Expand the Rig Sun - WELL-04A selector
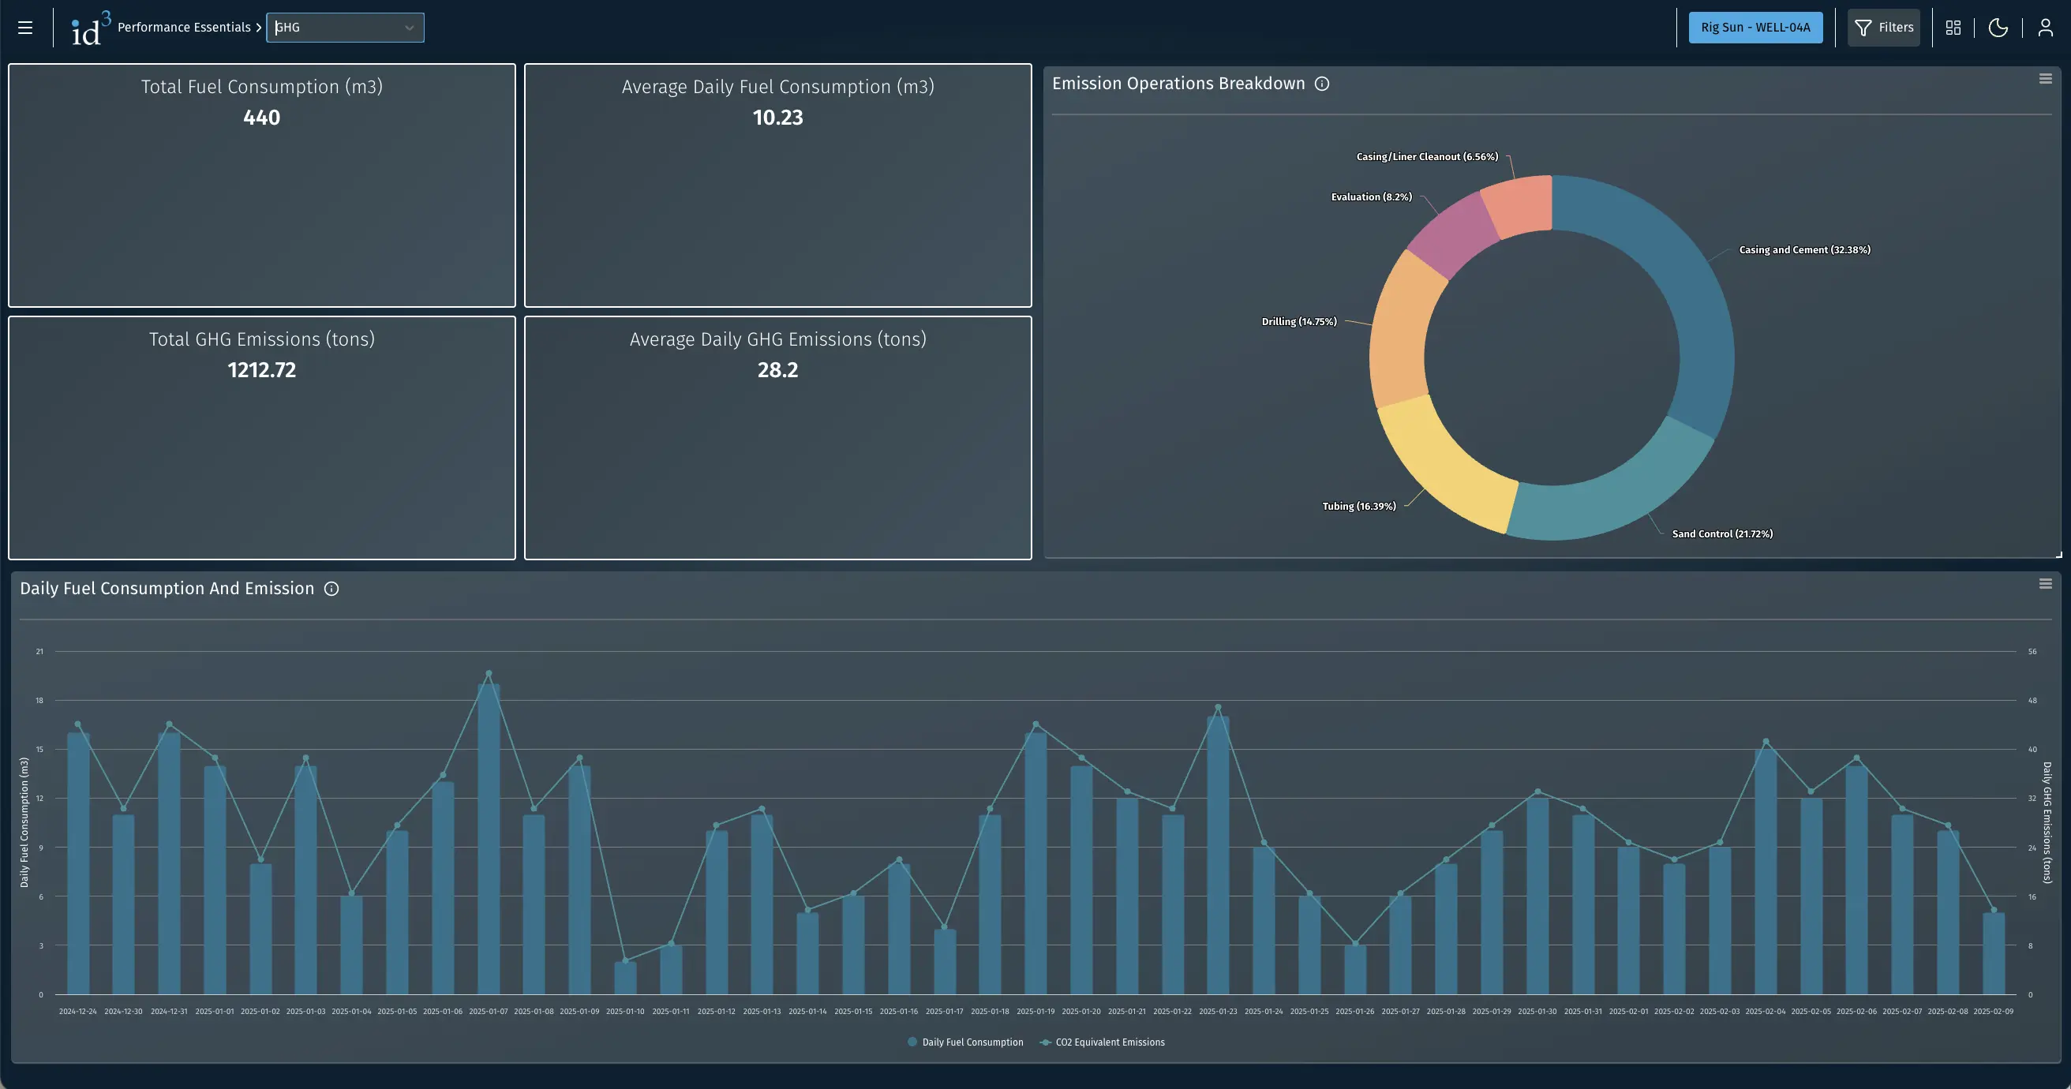The image size is (2071, 1089). tap(1756, 27)
